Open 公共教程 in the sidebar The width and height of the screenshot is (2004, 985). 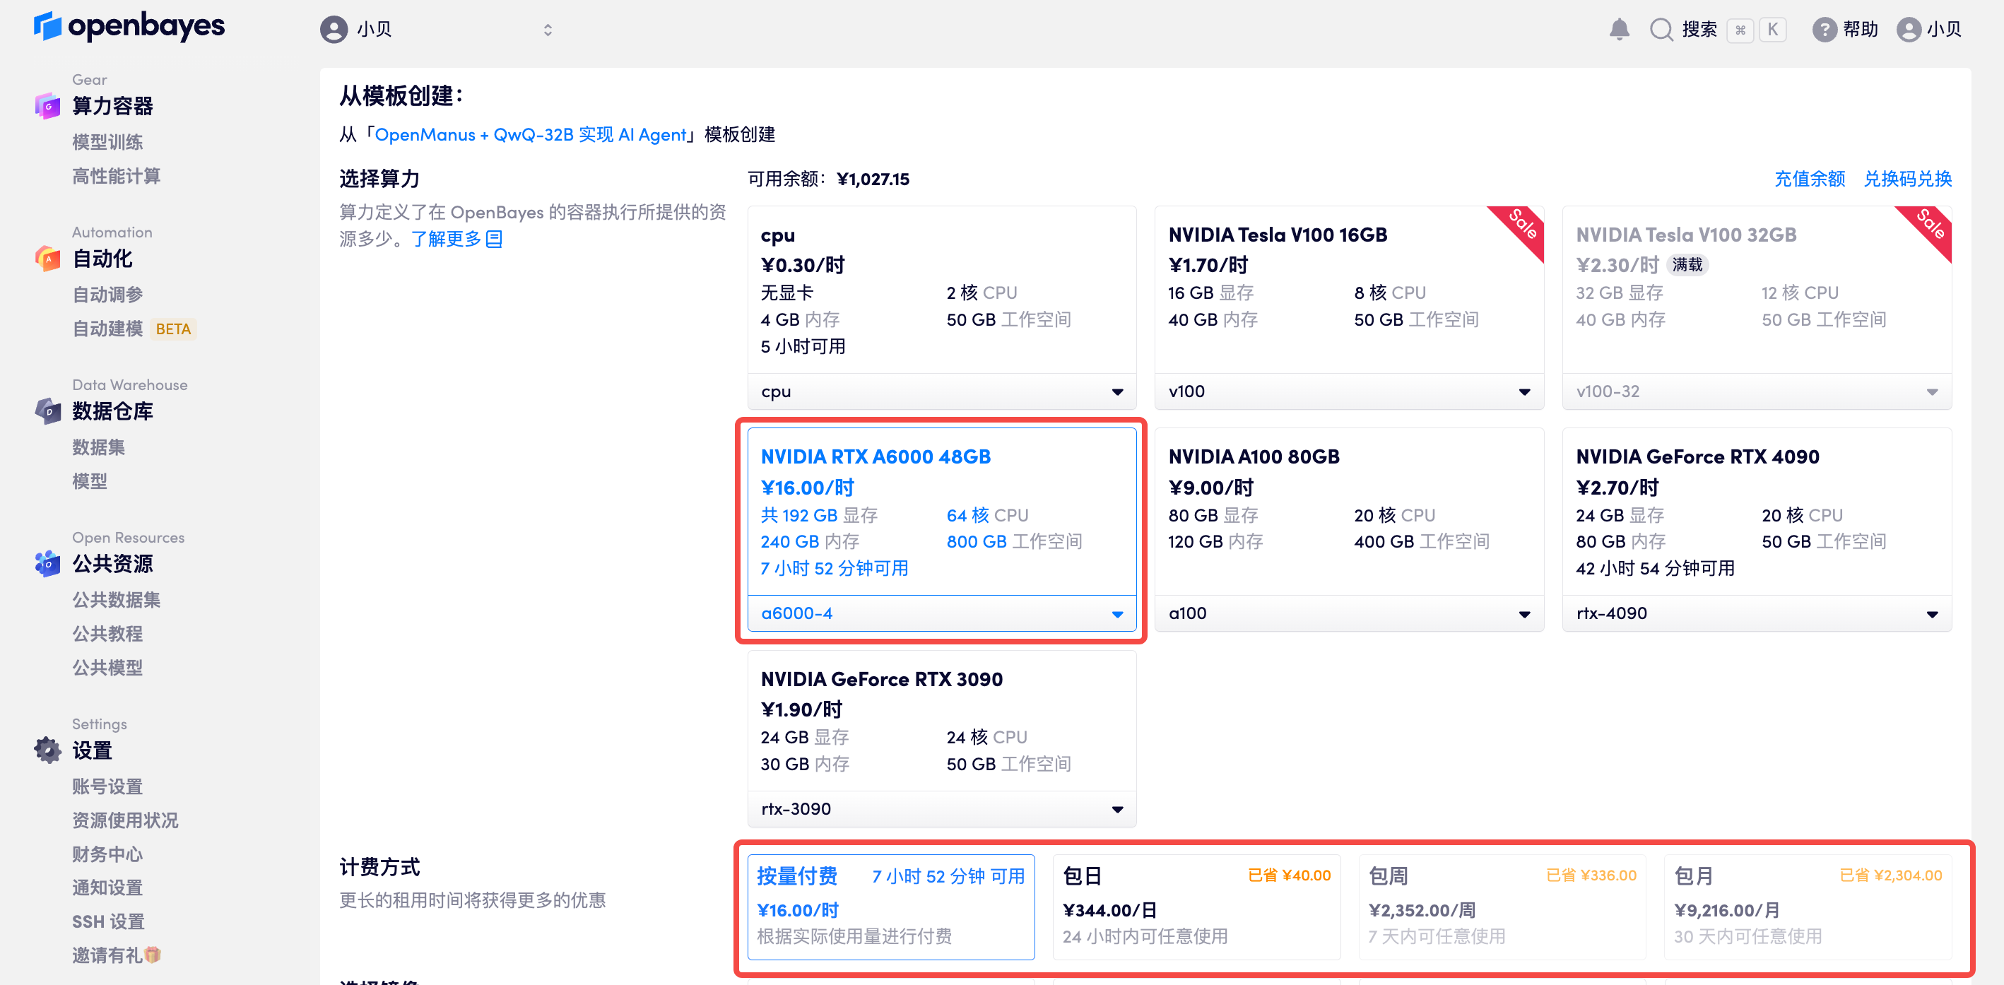pos(107,633)
